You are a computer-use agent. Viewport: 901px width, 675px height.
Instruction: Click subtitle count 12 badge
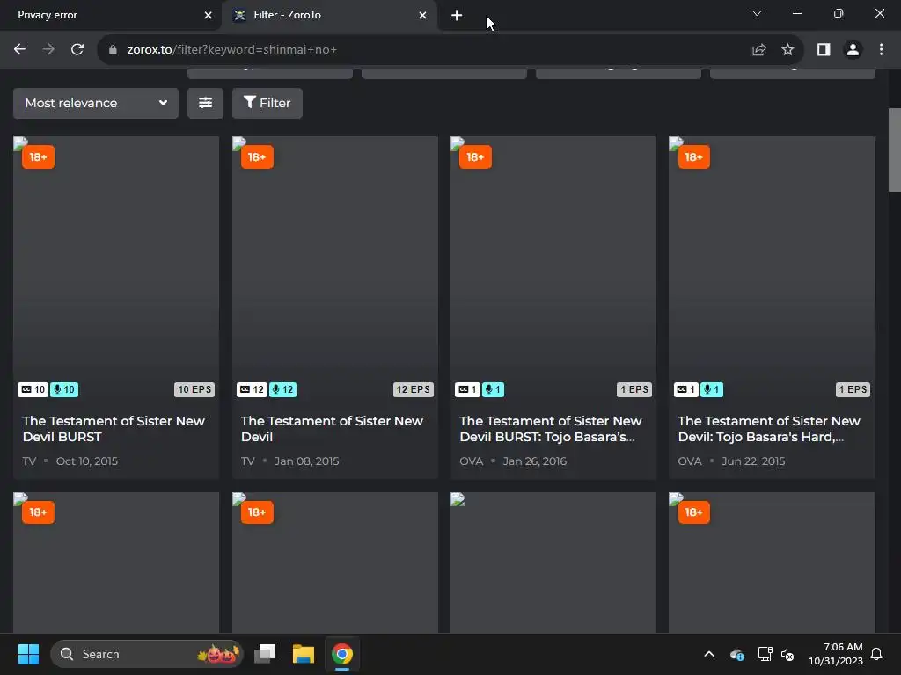[x=252, y=389]
